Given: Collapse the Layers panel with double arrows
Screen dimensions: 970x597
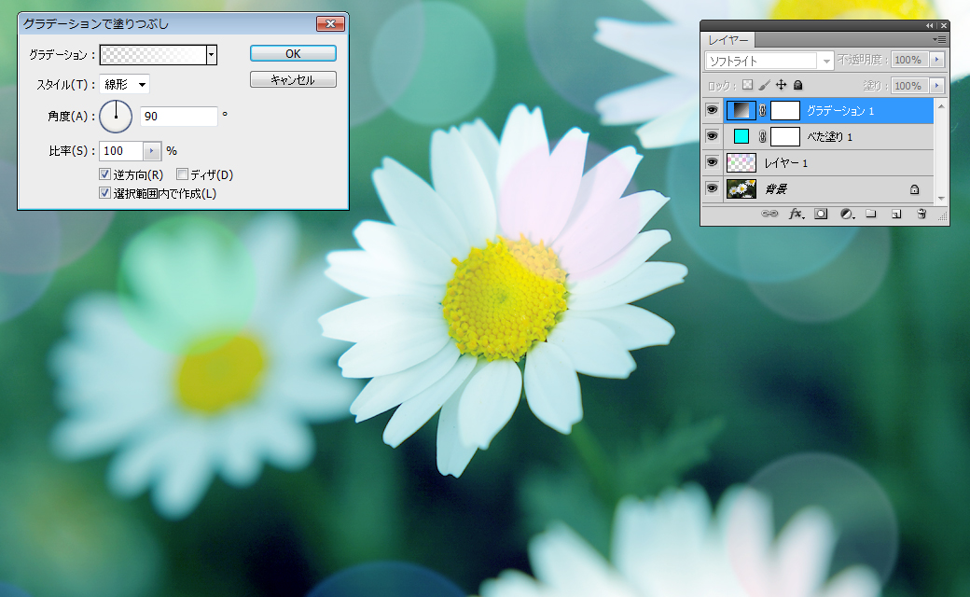Looking at the screenshot, I should tap(929, 25).
